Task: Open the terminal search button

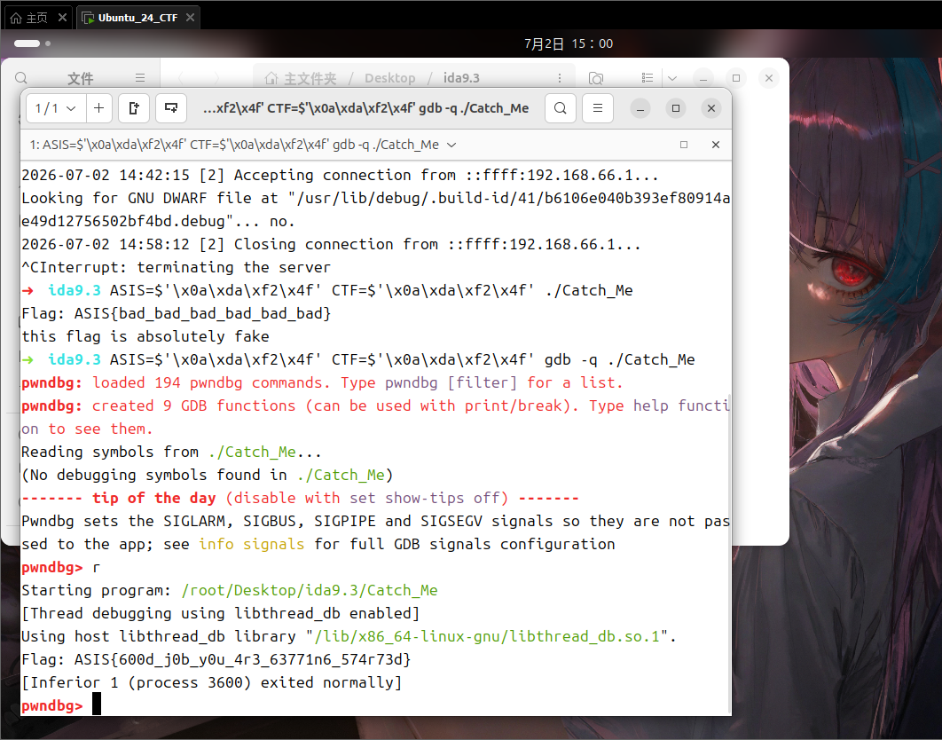Action: coord(561,108)
